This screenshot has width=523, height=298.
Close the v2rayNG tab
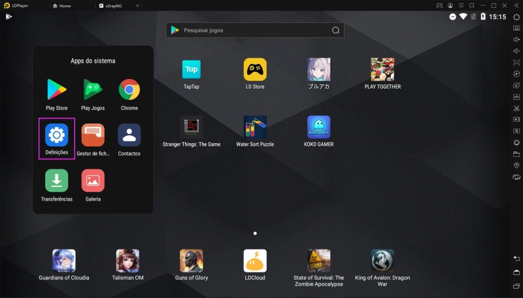point(137,6)
